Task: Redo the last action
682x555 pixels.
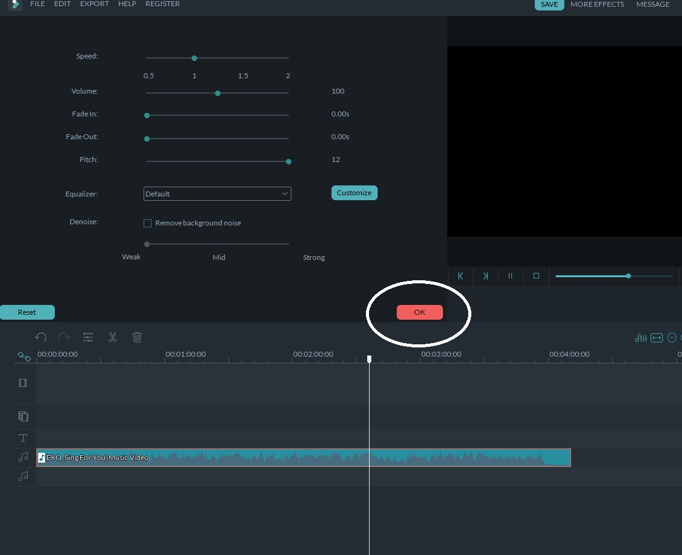Action: tap(64, 337)
